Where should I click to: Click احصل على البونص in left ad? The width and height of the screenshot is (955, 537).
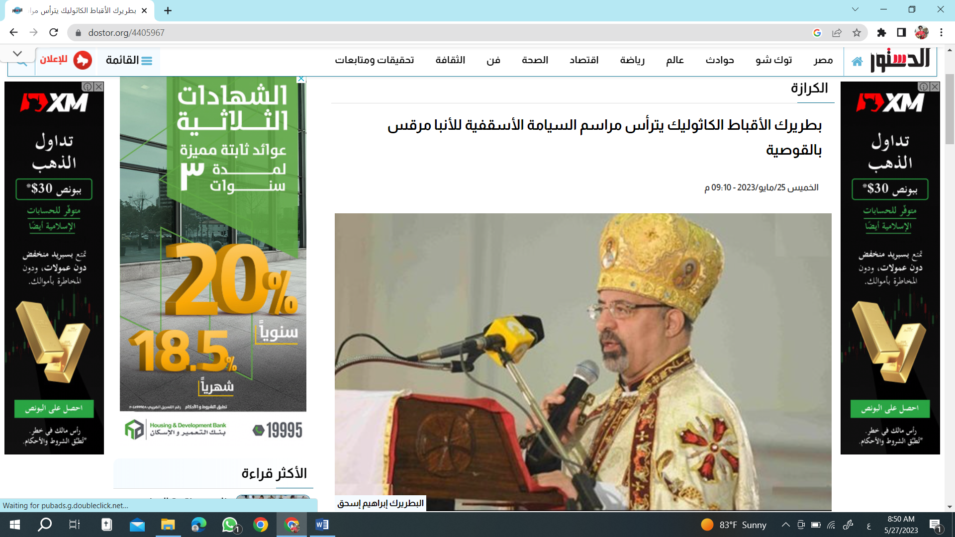pos(54,408)
